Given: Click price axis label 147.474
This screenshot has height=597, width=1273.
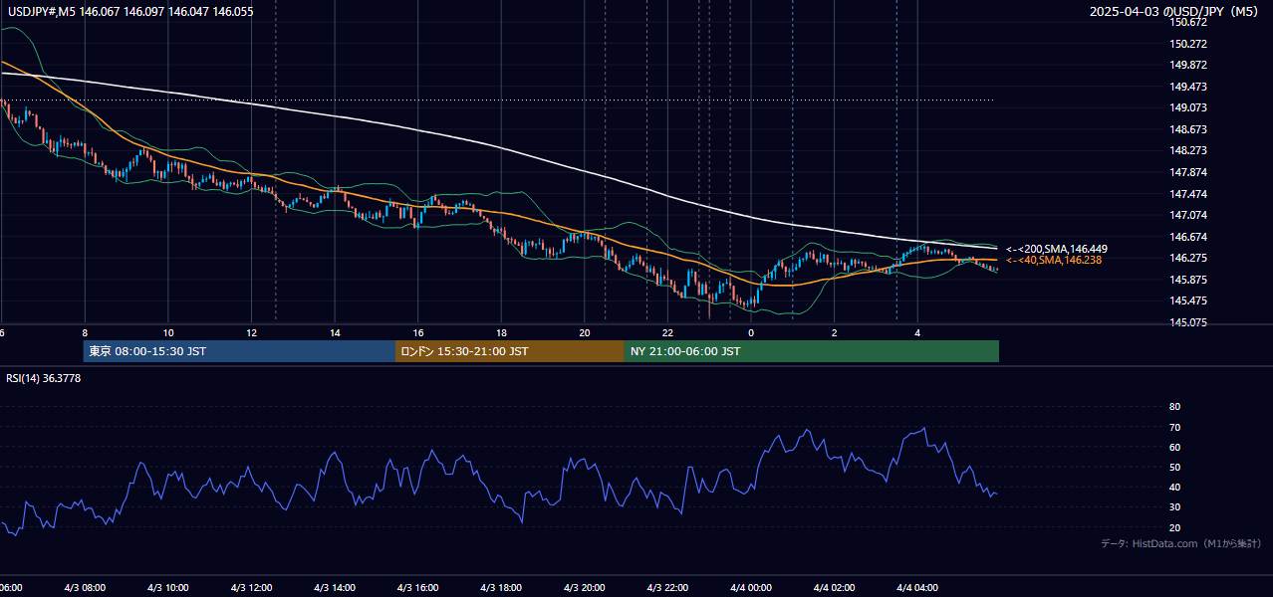Looking at the screenshot, I should click(1188, 194).
